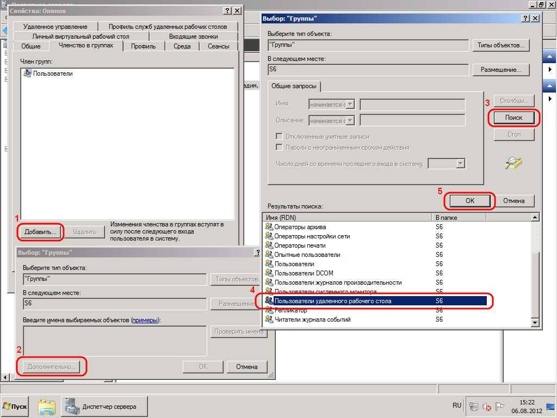Click the network status tray icon
The image size is (557, 418).
tap(474, 407)
